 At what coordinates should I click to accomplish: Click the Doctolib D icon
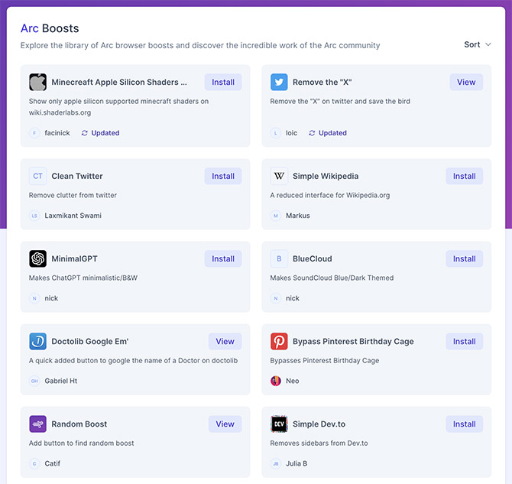click(37, 342)
